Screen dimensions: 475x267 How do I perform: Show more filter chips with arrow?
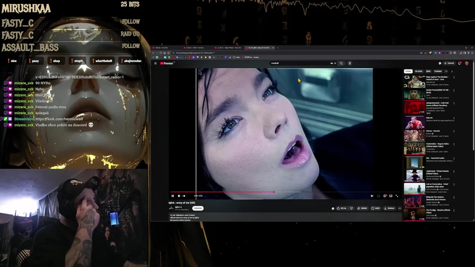[452, 71]
